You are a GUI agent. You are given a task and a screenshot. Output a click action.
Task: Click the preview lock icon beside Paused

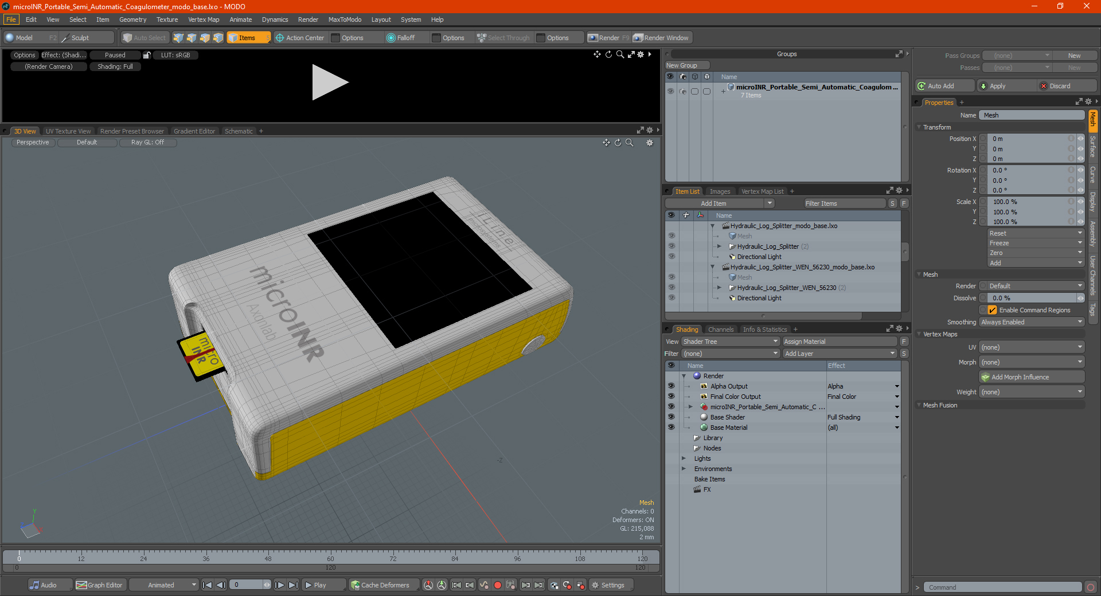[x=147, y=55]
